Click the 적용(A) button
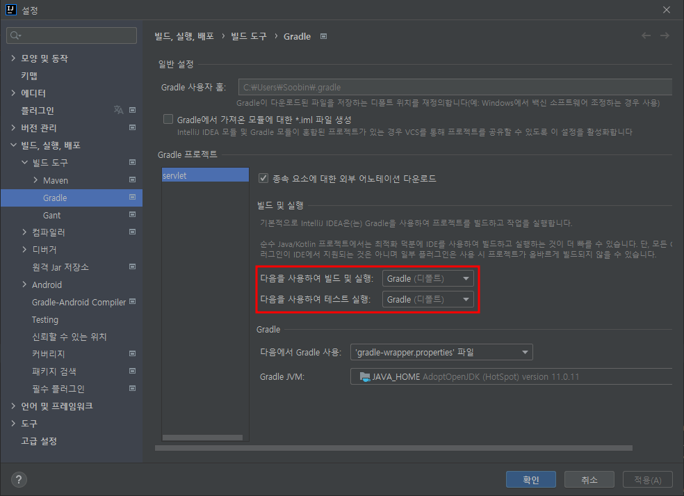Image resolution: width=684 pixels, height=496 pixels. click(648, 480)
